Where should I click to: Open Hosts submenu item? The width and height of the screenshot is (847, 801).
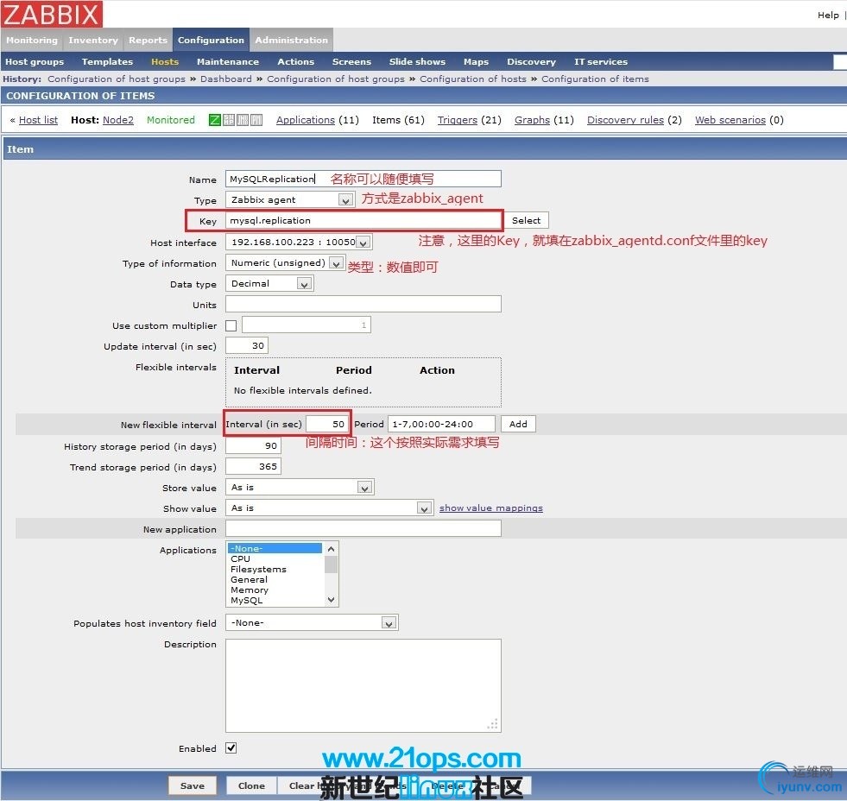165,61
